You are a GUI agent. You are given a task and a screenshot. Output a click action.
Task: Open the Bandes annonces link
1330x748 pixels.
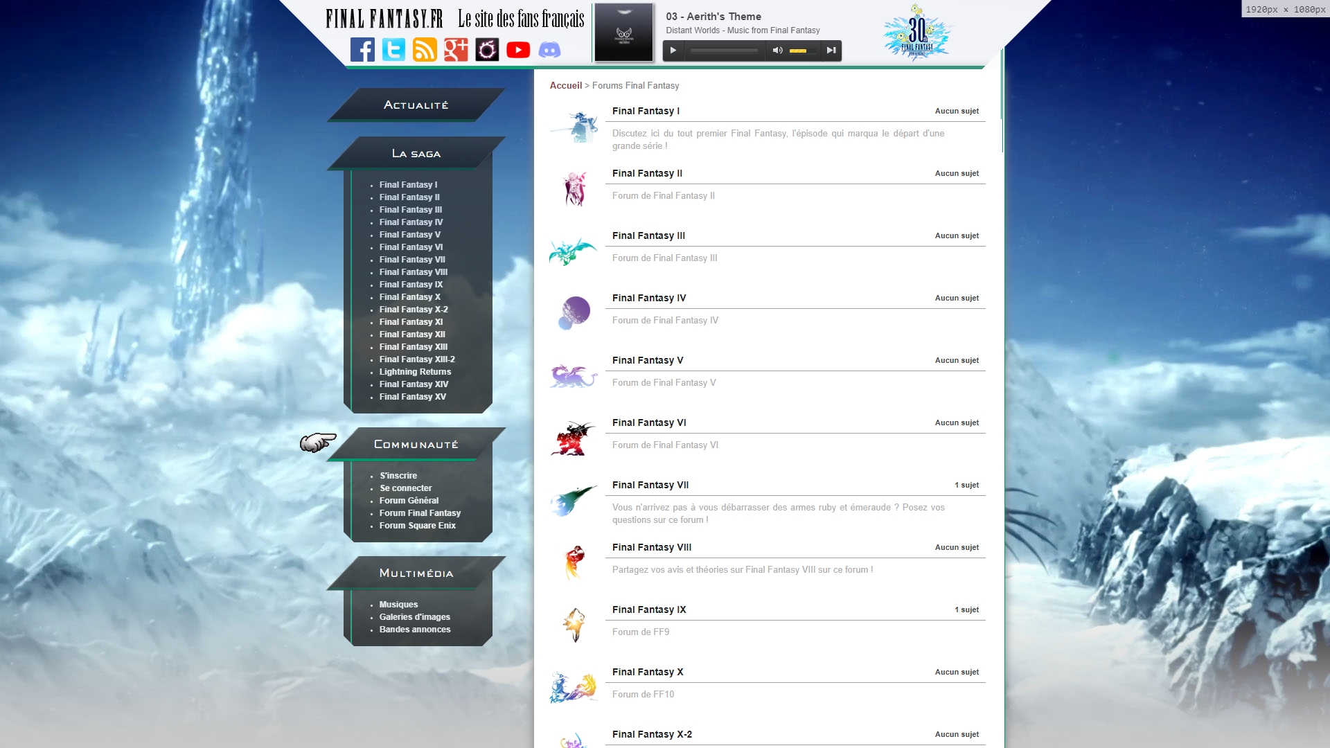coord(415,630)
